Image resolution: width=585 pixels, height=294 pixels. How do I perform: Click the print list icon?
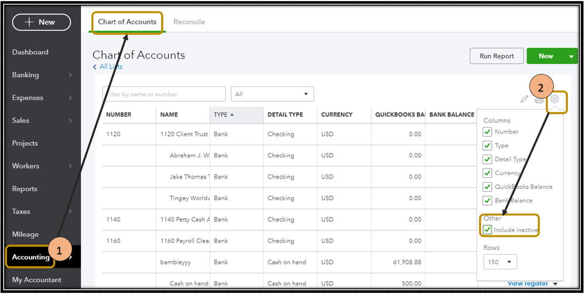click(x=539, y=100)
